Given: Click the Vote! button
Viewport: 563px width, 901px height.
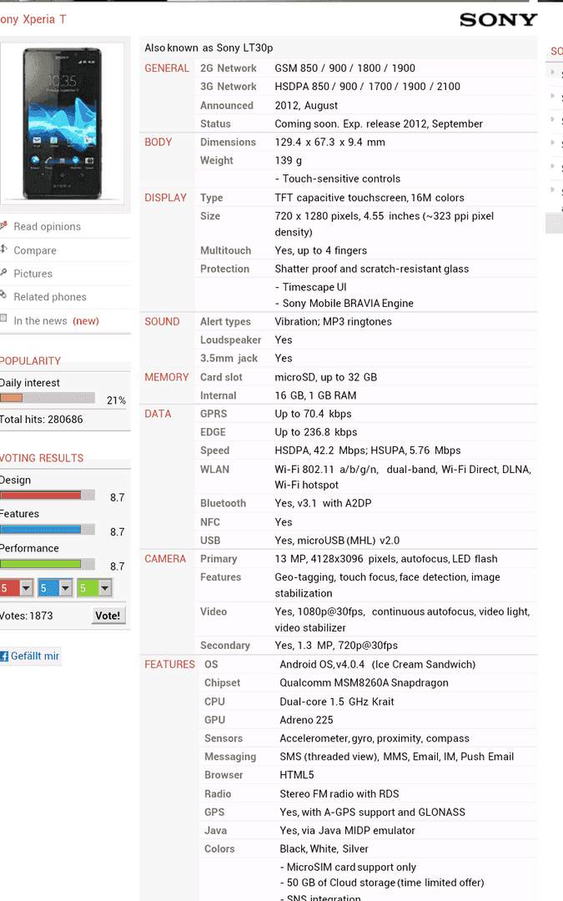Looking at the screenshot, I should pos(108,616).
